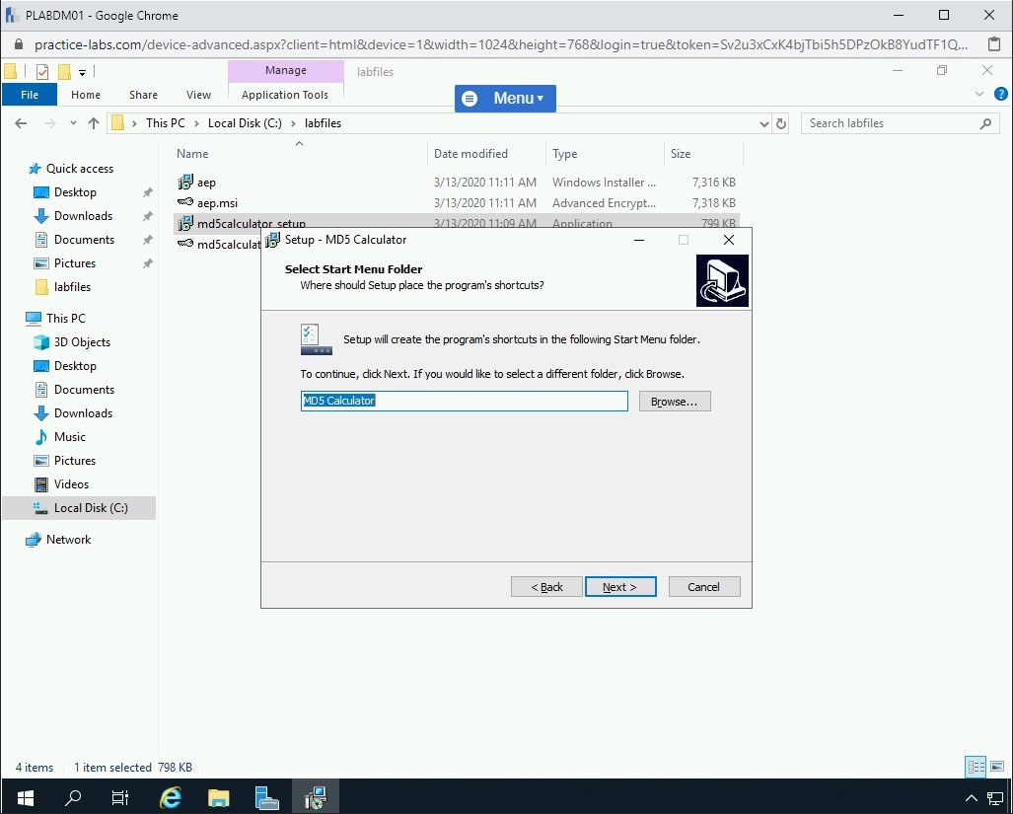Switch to details view layout
Image resolution: width=1013 pixels, height=814 pixels.
click(x=976, y=767)
